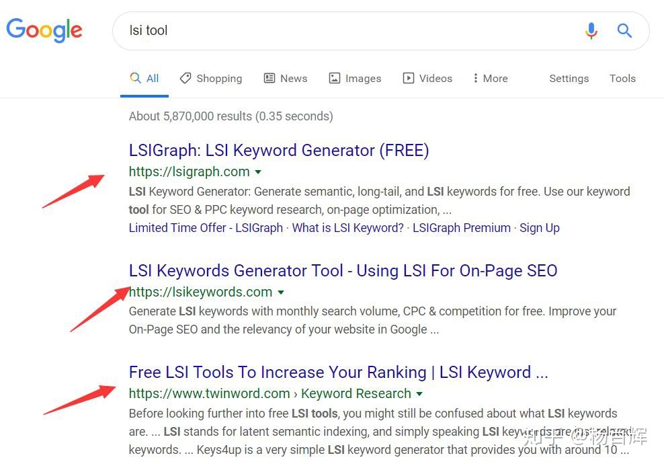
Task: Switch to the Images tab
Action: tap(356, 79)
